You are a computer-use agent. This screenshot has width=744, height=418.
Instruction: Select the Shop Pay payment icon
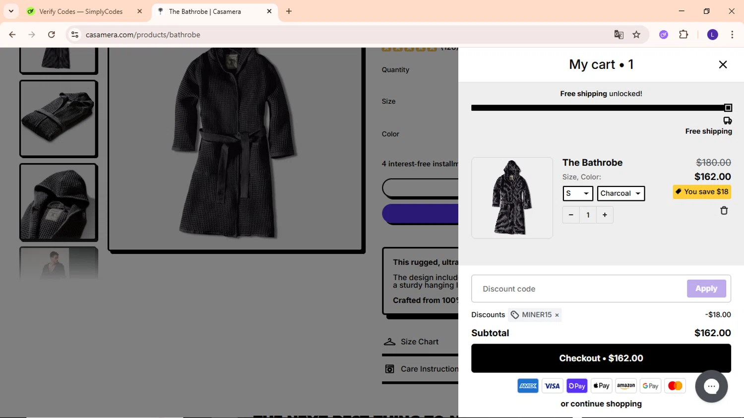tap(577, 386)
